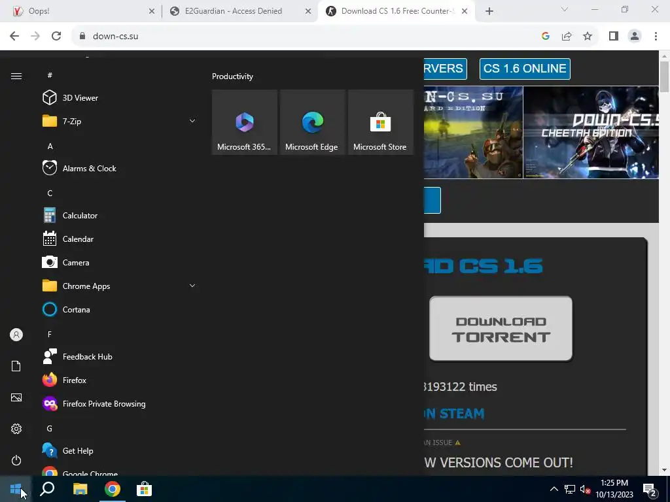Bookmark this page with the star

coord(588,37)
